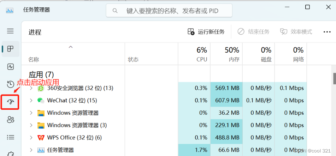This screenshot has width=336, height=156.
Task: Click the Task Manager title bar icon
Action: (10, 10)
